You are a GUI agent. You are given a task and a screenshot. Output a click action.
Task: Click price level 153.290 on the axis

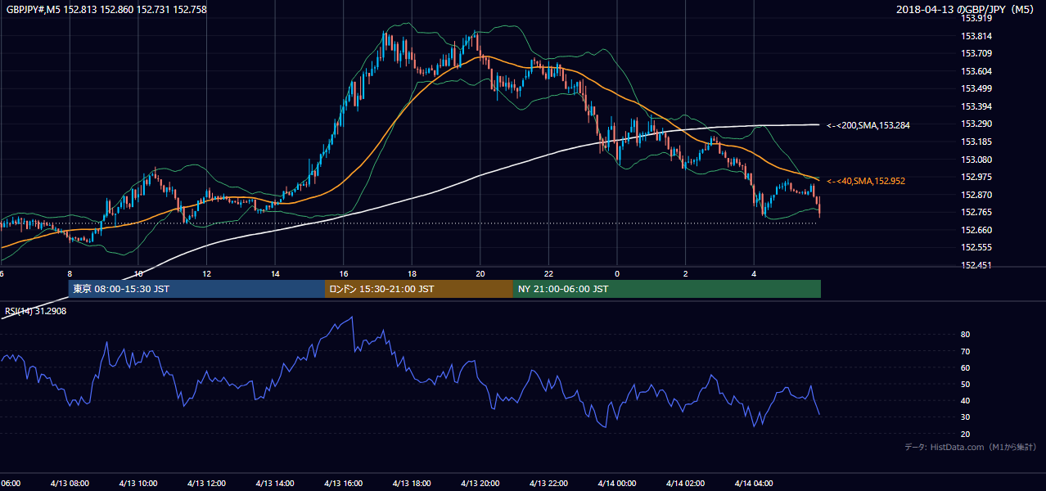pos(976,124)
